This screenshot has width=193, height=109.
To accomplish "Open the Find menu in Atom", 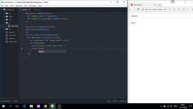I will [x=26, y=6].
